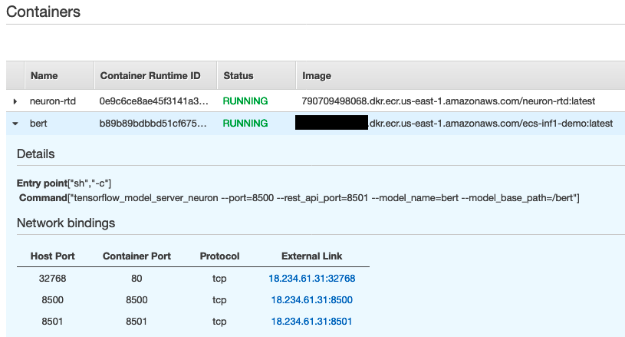The height and width of the screenshot is (337, 625).
Task: Click the Container Runtime ID column header
Action: tap(150, 76)
